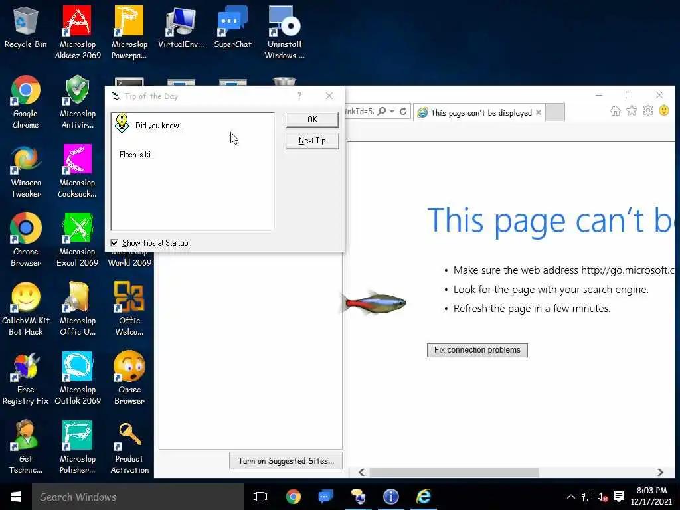Open Get Technic... support shortcut
680x510 pixels.
pyautogui.click(x=26, y=447)
